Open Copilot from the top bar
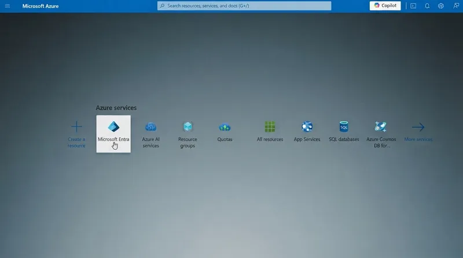Viewport: 463px width, 258px height. (385, 6)
